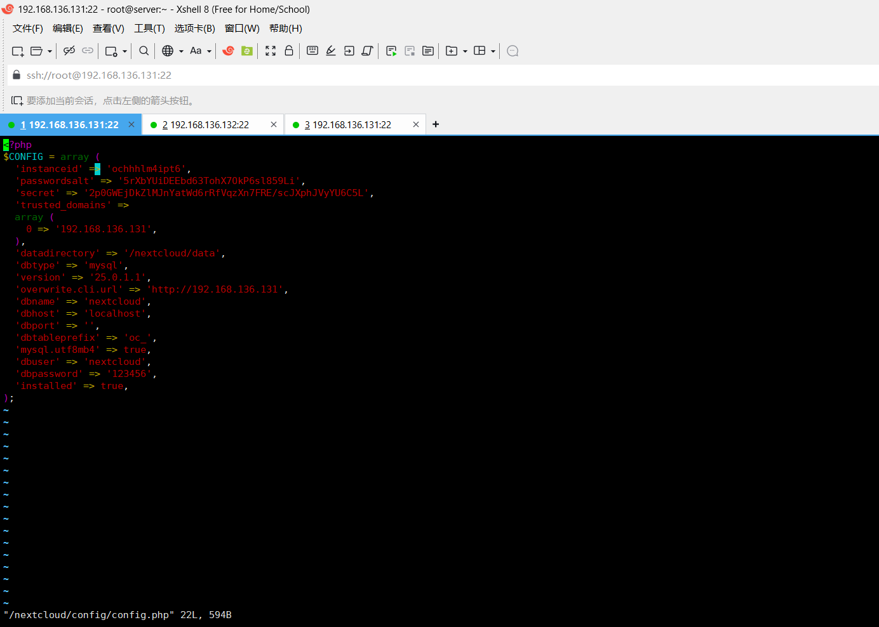Click the 'dbname' line

[x=83, y=301]
